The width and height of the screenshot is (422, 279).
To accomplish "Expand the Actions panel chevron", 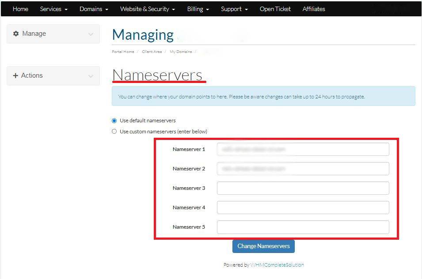I will pos(91,76).
